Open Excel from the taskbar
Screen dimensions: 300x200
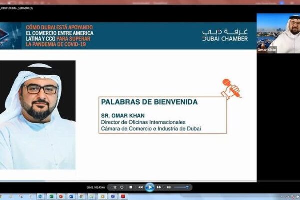click(x=51, y=196)
